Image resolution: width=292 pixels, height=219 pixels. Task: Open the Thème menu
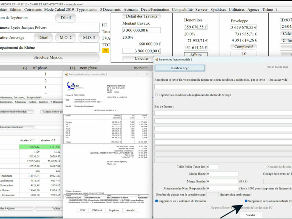[x=267, y=9]
